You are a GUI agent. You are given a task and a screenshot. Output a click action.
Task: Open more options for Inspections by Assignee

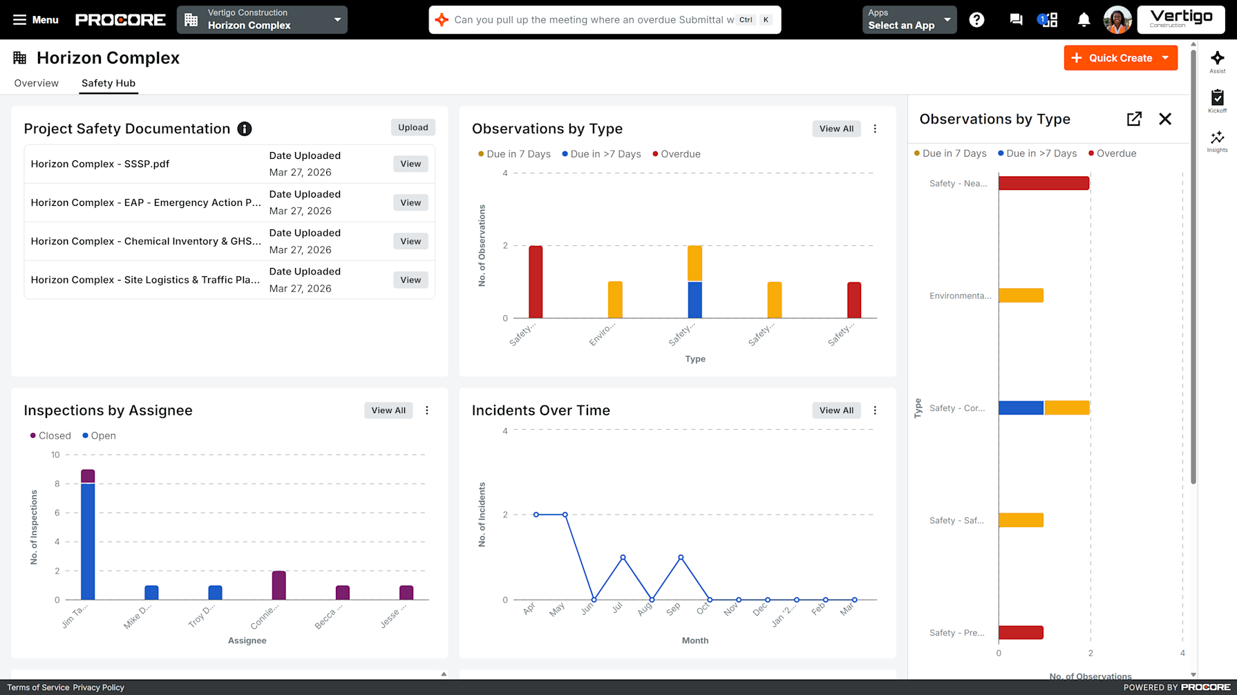427,410
